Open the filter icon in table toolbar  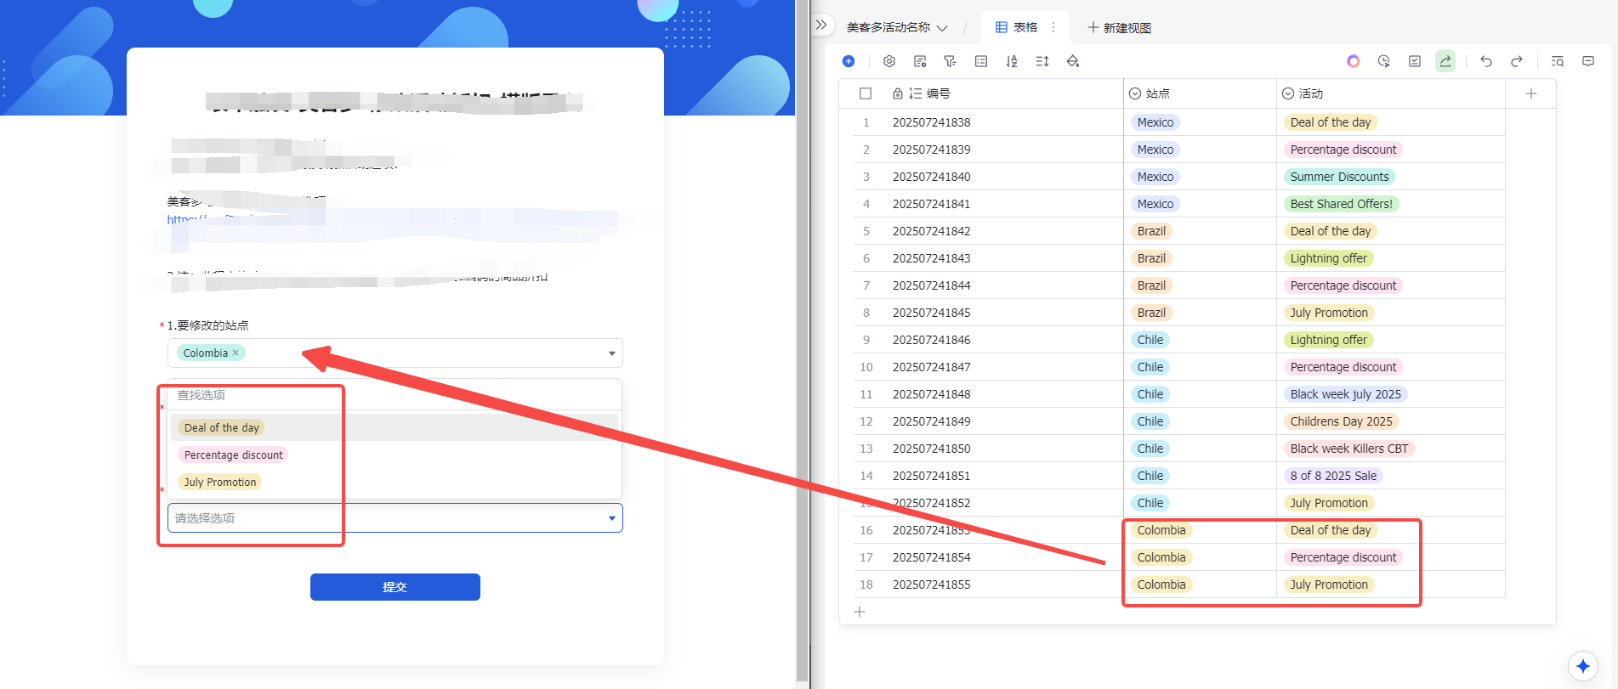point(950,61)
